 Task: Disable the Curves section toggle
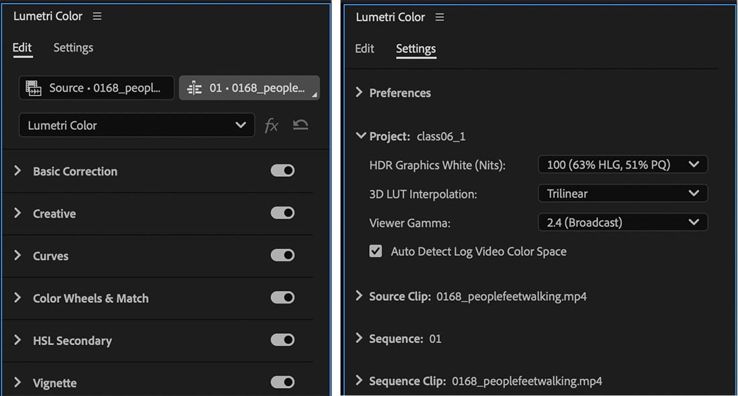[x=282, y=255]
